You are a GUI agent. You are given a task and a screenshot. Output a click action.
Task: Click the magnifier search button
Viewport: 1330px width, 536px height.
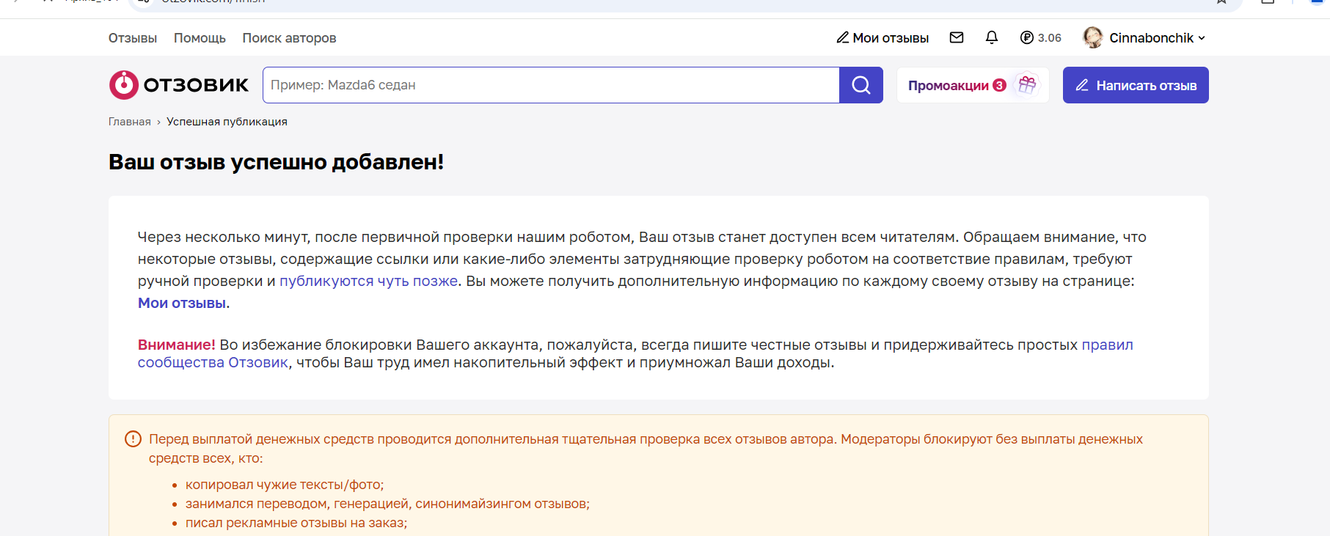tap(861, 85)
